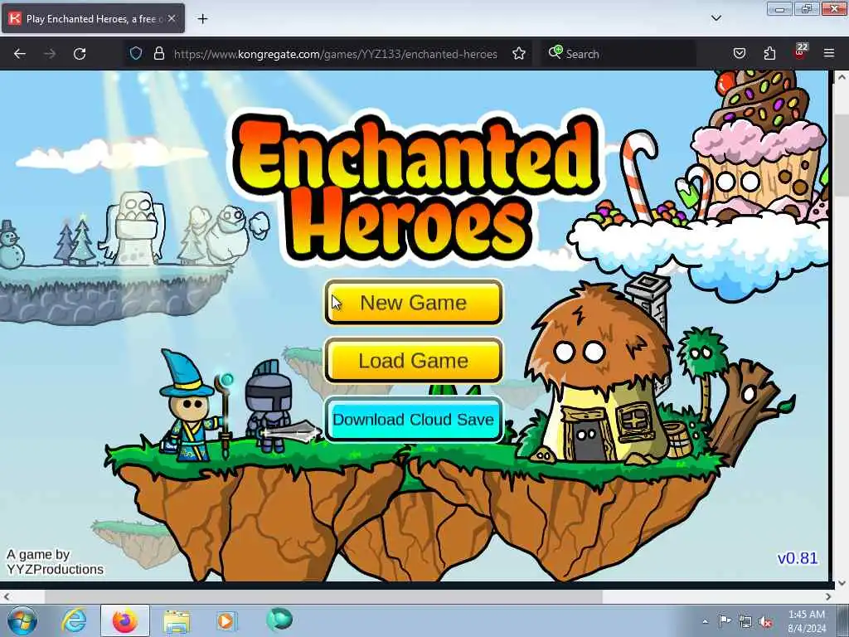Image resolution: width=849 pixels, height=637 pixels.
Task: Click the horizontal scrollbar left arrow
Action: [6, 596]
